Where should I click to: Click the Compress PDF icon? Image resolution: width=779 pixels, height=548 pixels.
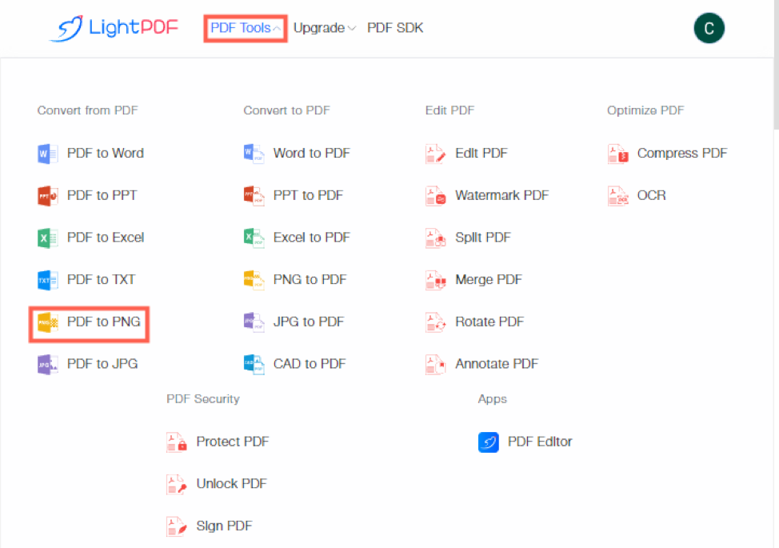click(618, 154)
